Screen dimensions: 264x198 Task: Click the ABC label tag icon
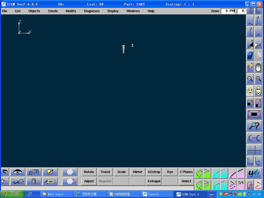50,181
